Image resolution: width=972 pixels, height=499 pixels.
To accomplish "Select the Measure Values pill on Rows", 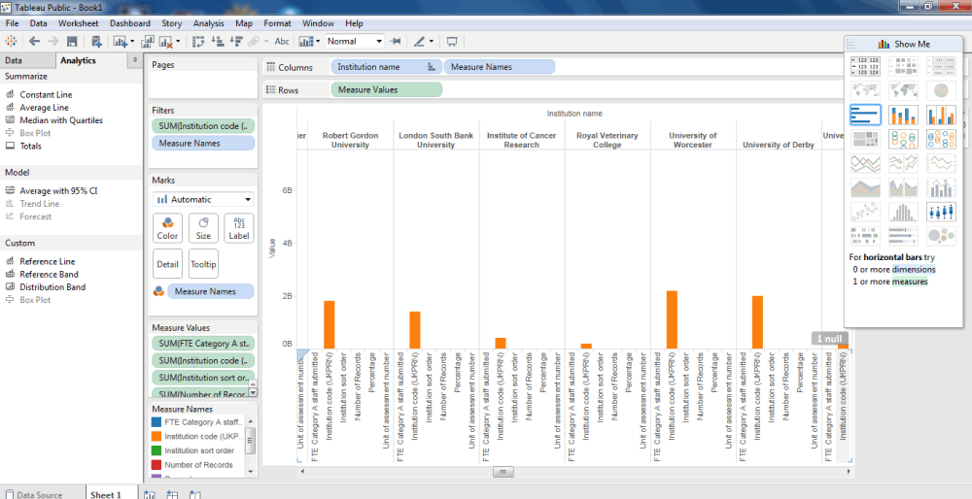I will tap(387, 89).
